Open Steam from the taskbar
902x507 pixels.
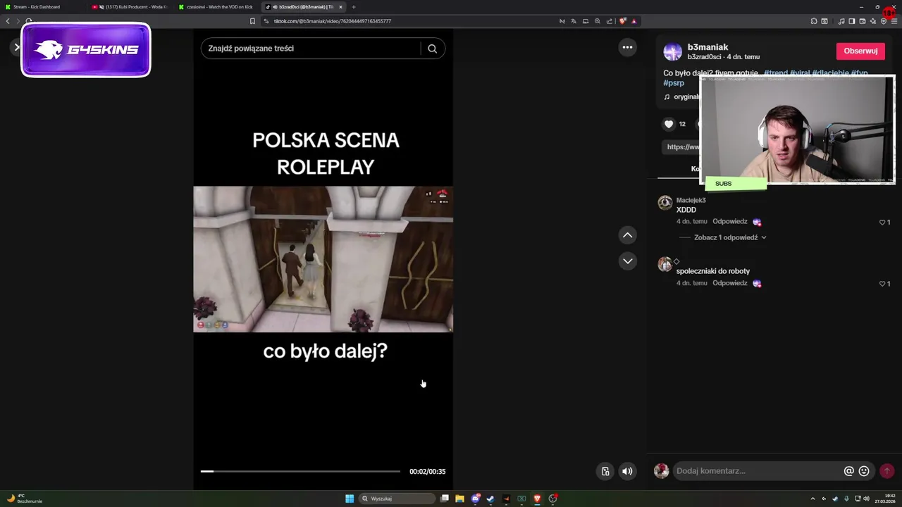click(490, 499)
